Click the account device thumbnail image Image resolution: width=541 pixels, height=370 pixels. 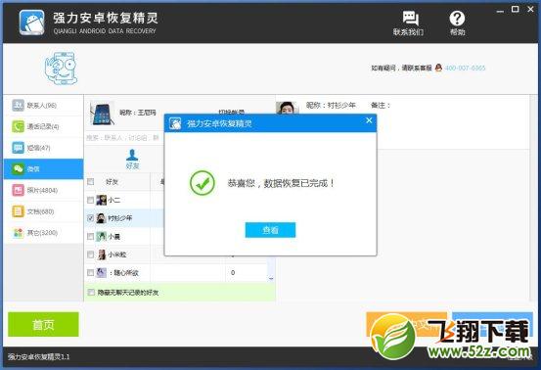coord(102,114)
